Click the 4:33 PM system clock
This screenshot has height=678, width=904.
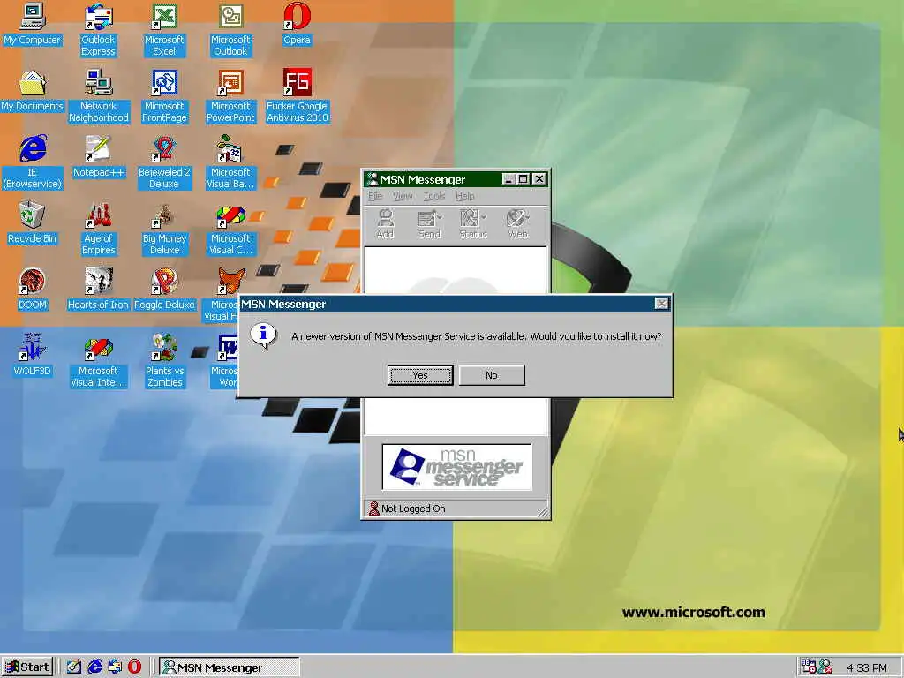pyautogui.click(x=867, y=667)
